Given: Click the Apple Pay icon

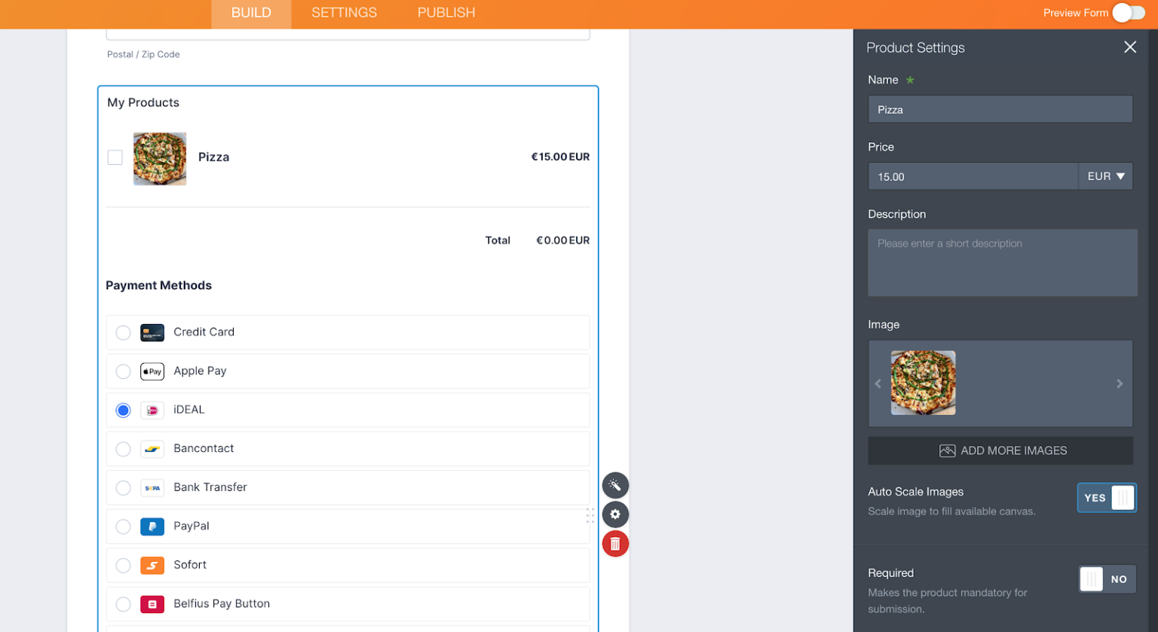Looking at the screenshot, I should click(152, 371).
